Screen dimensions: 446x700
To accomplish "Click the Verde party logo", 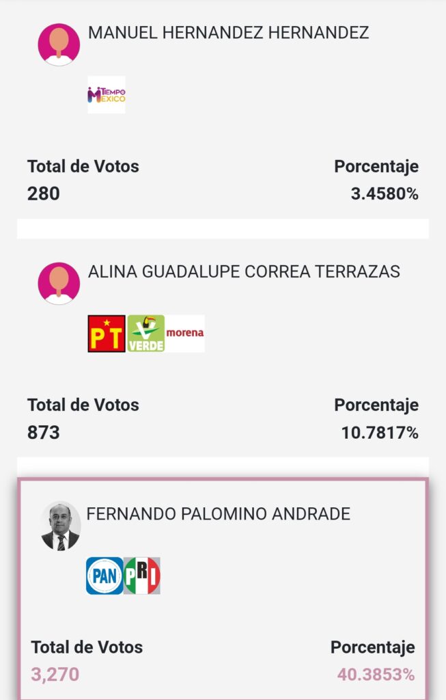I will tap(146, 334).
